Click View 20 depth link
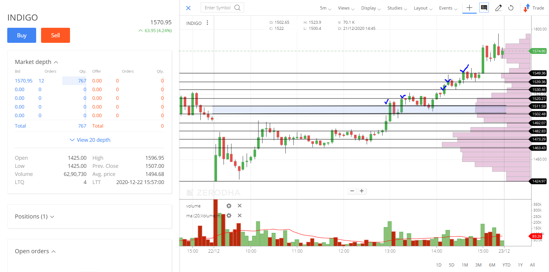The height and width of the screenshot is (272, 549). coord(90,140)
